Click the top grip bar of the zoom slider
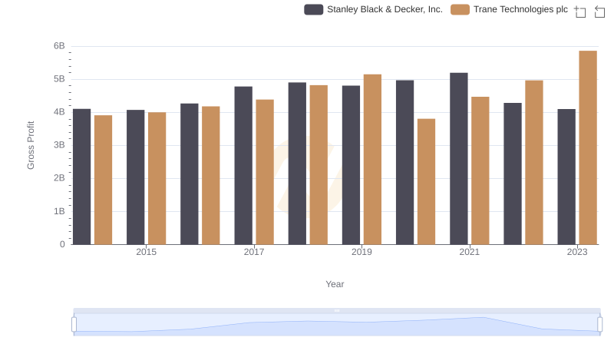The width and height of the screenshot is (614, 354). (337, 310)
